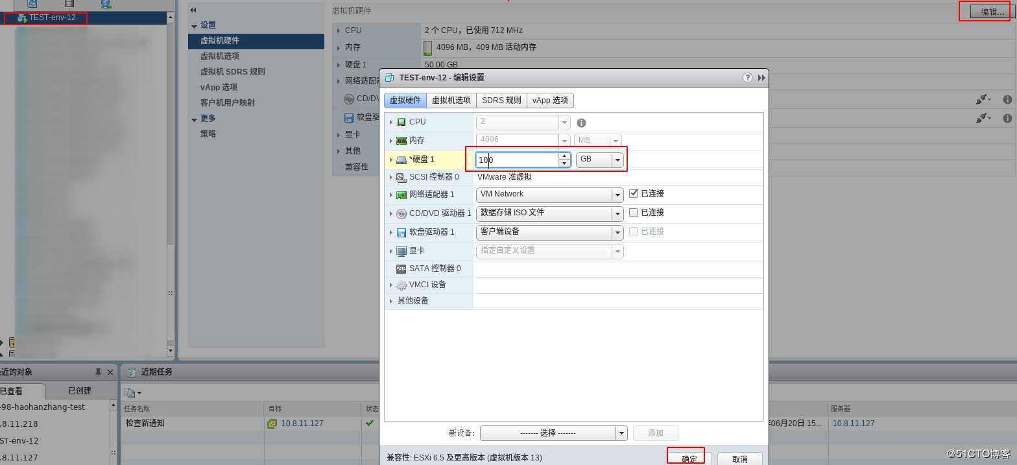Click the background CD/DVD connect plug icon
Image resolution: width=1017 pixels, height=465 pixels.
983,99
